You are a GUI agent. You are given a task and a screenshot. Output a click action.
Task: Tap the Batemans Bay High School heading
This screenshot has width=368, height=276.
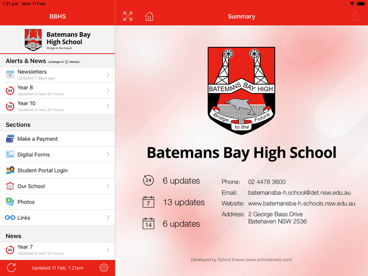(241, 153)
